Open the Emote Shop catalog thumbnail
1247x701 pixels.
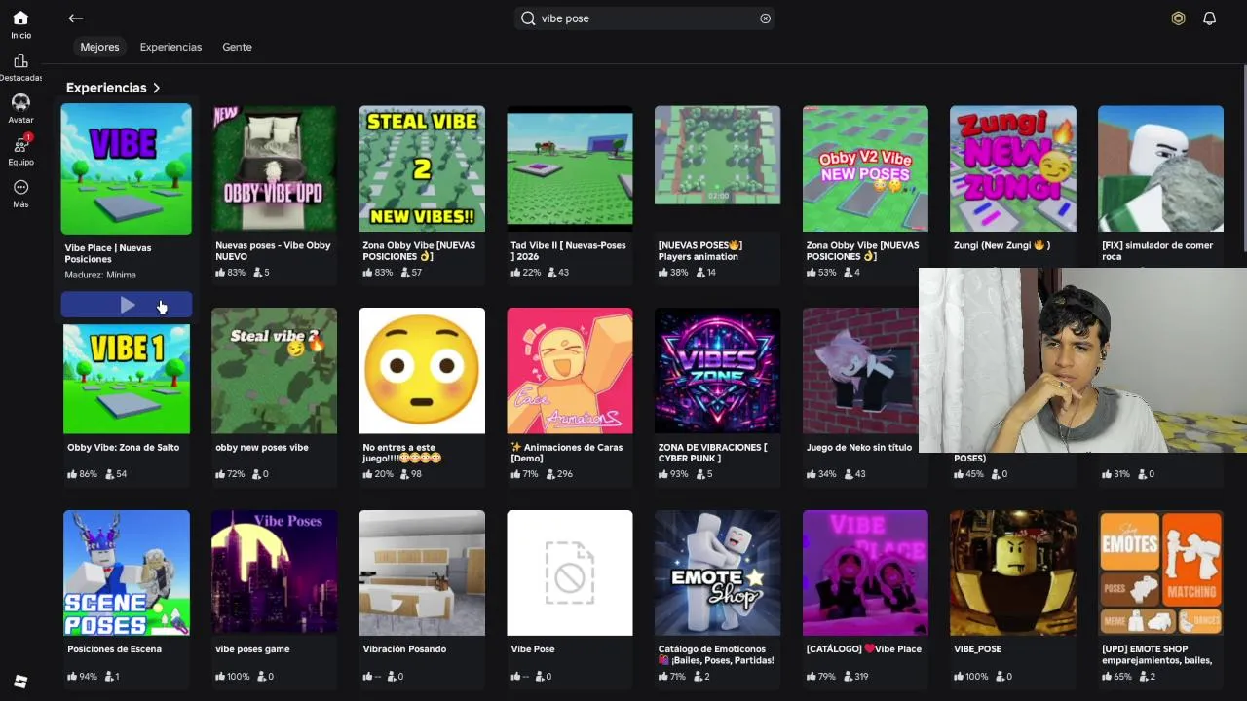click(x=718, y=572)
